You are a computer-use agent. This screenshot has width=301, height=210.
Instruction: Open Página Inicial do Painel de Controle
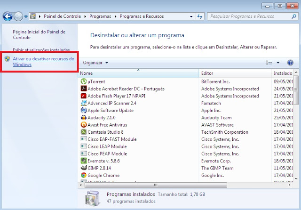39,35
